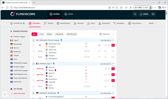Switch to the TENNIS sport tab
This screenshot has height=99, width=168.
pos(49,23)
